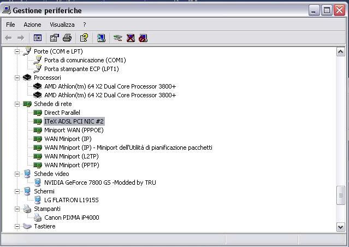Collapse the Porte (COM e LPT) node

click(17, 51)
